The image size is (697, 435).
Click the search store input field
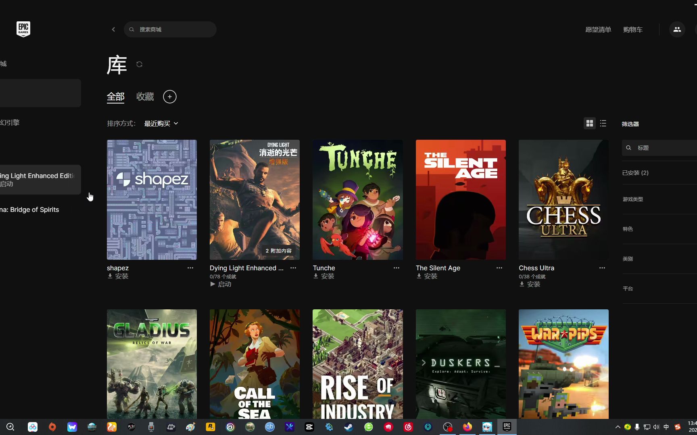(x=170, y=29)
